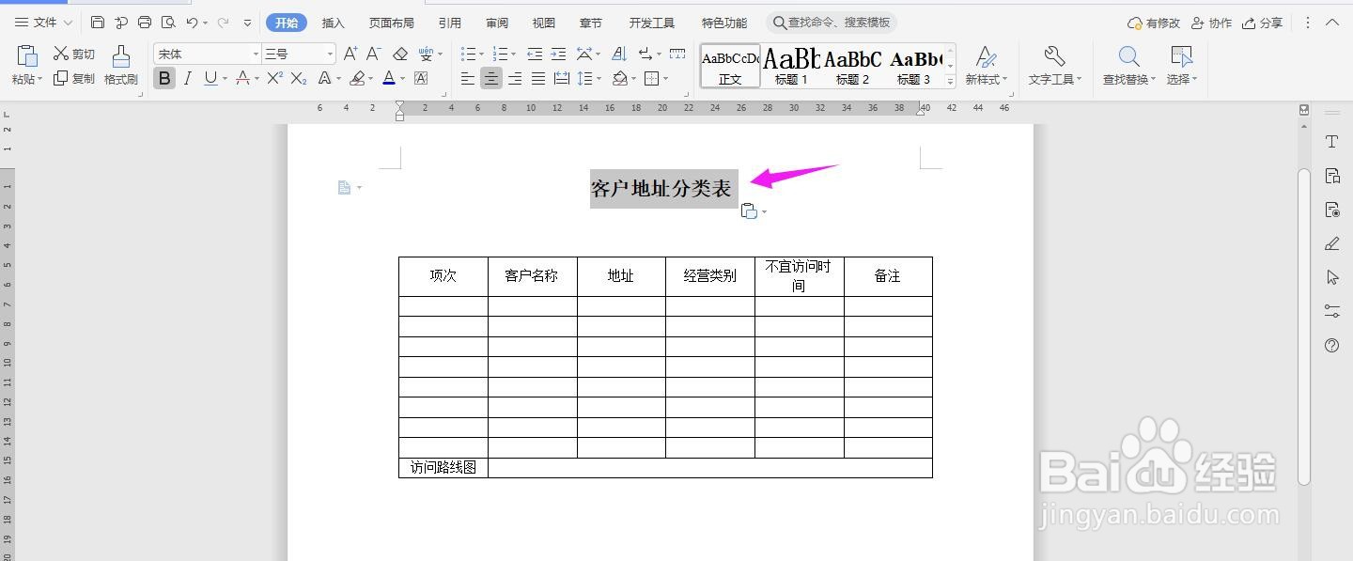
Task: Click the Share (分享) button
Action: click(1262, 23)
